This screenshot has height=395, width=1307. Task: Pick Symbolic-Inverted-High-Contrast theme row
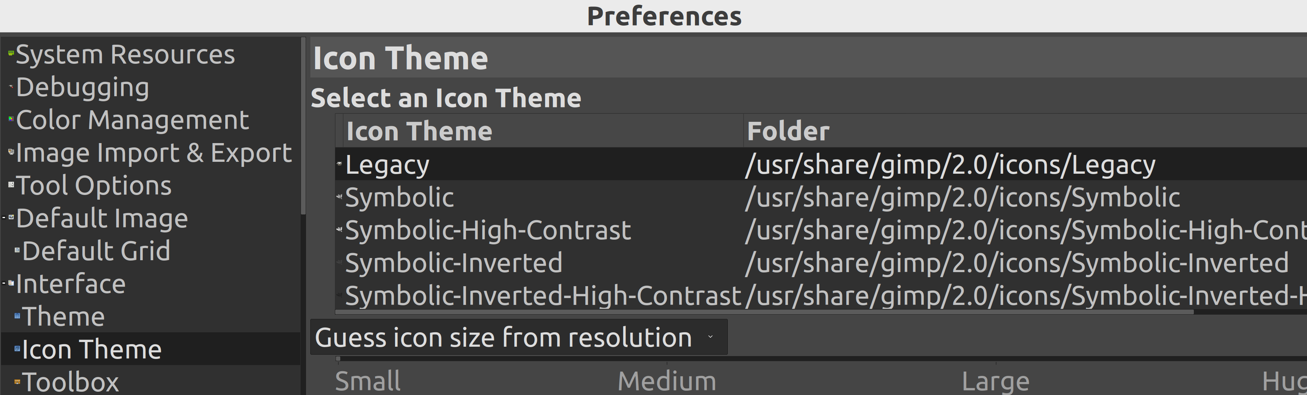[x=543, y=296]
